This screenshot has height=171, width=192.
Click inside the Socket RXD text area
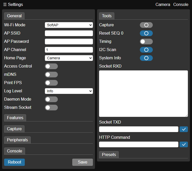[143, 94]
